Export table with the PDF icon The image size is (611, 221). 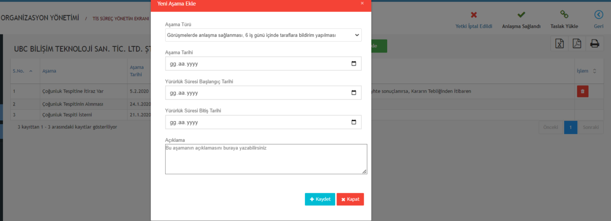coord(577,44)
